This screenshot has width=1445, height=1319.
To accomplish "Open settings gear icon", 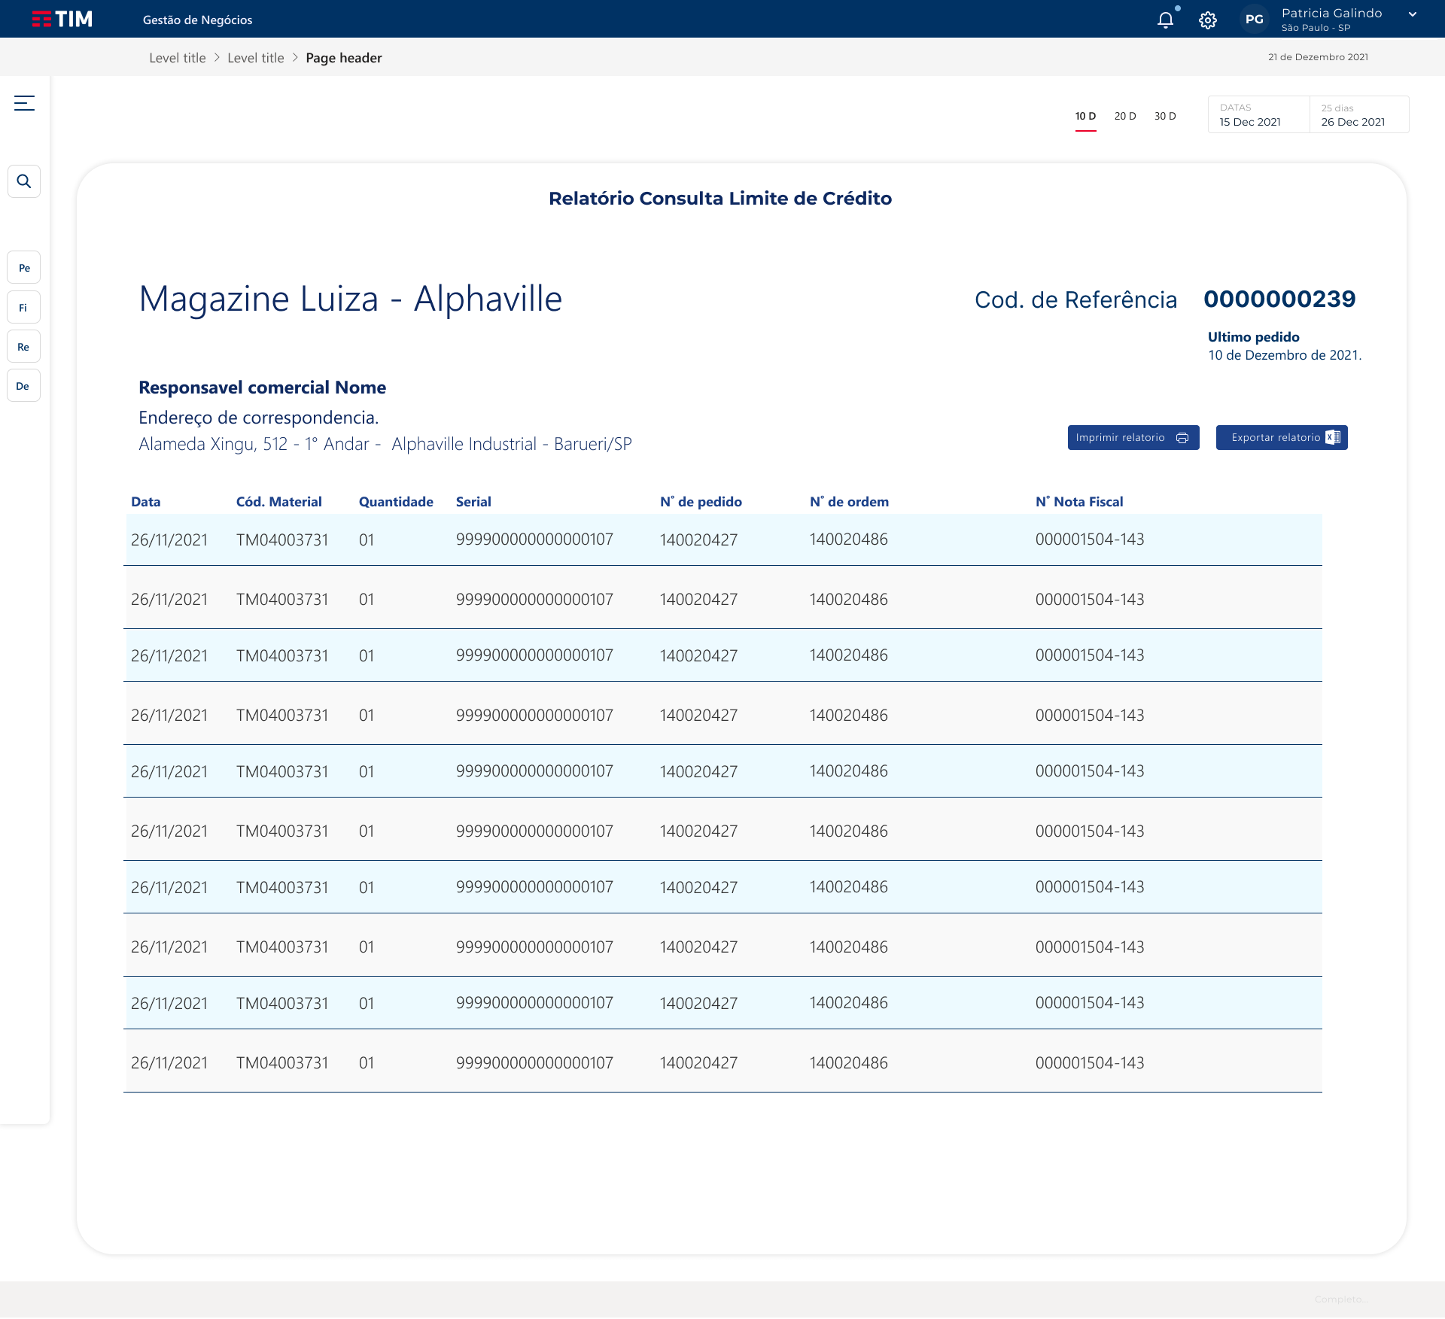I will pyautogui.click(x=1208, y=20).
